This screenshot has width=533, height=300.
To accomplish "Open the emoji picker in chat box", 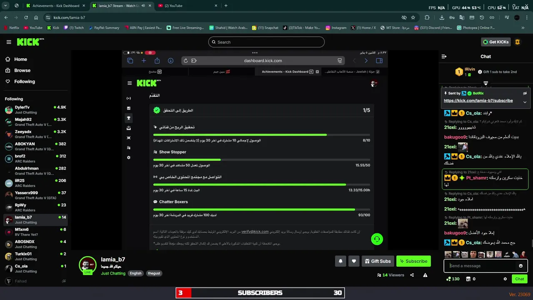I will pos(521,266).
